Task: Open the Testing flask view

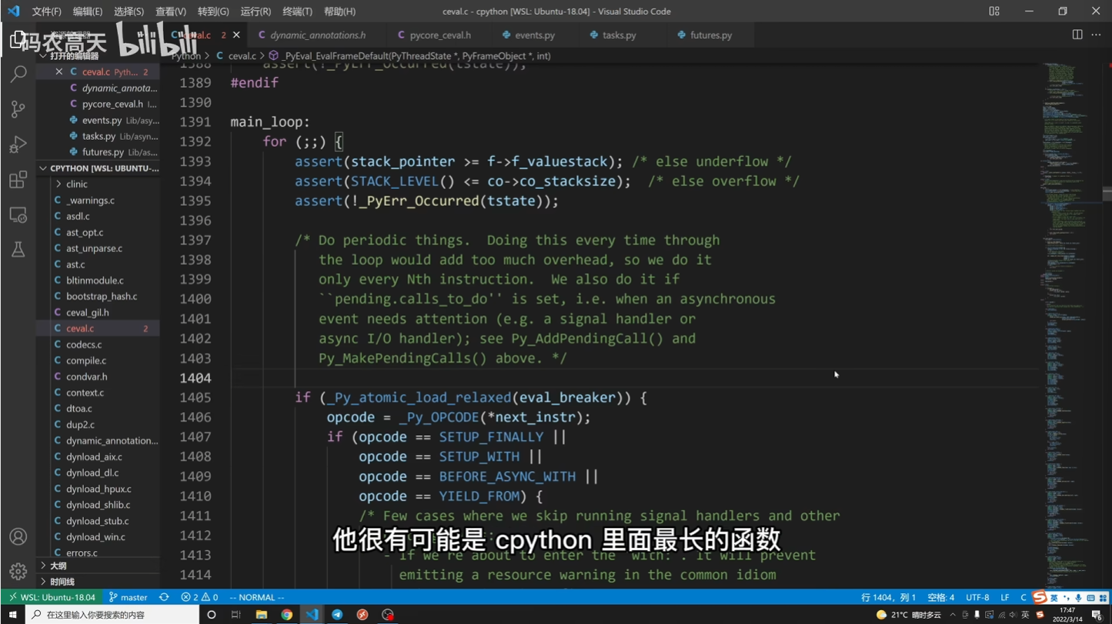Action: click(18, 250)
